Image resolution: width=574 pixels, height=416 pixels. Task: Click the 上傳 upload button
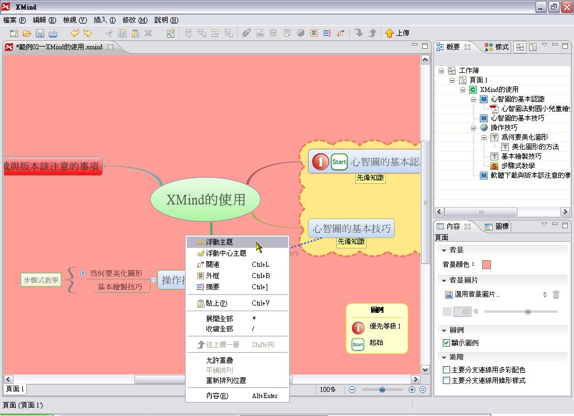click(397, 33)
